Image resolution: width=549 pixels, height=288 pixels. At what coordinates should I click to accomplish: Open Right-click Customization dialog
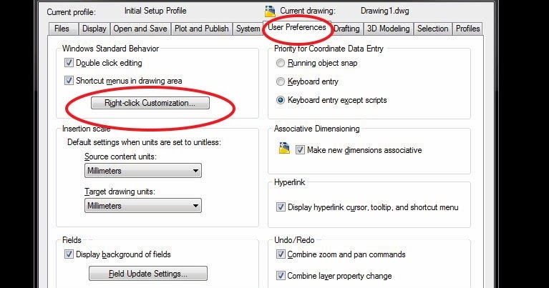tap(150, 103)
